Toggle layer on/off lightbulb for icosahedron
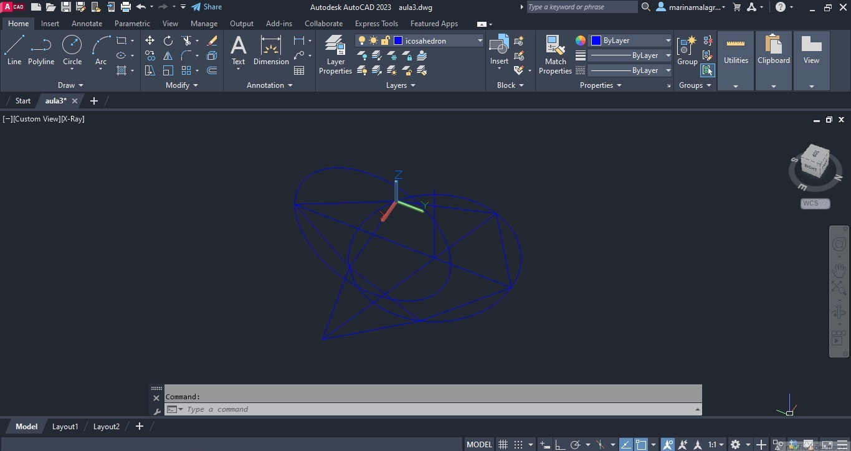 click(361, 40)
